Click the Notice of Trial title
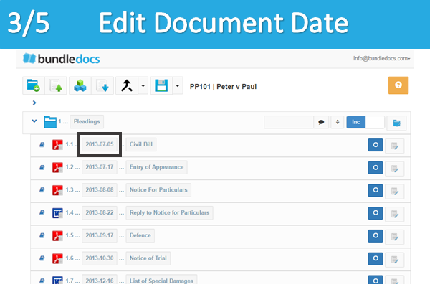Viewport: 430px width, 287px height. tap(148, 258)
